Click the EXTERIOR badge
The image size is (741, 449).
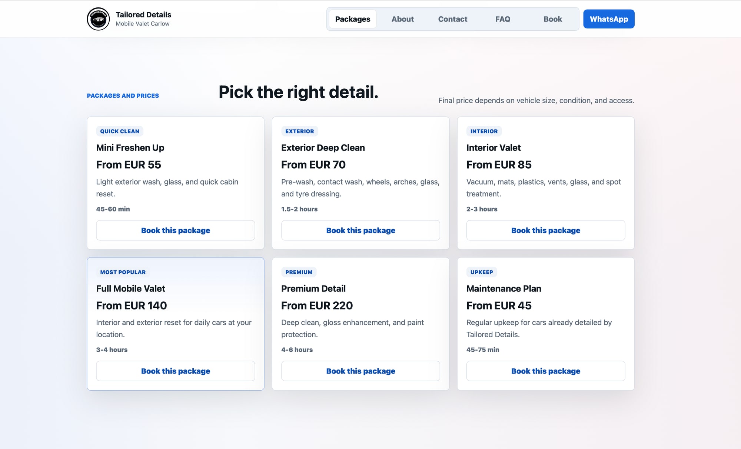pyautogui.click(x=299, y=131)
